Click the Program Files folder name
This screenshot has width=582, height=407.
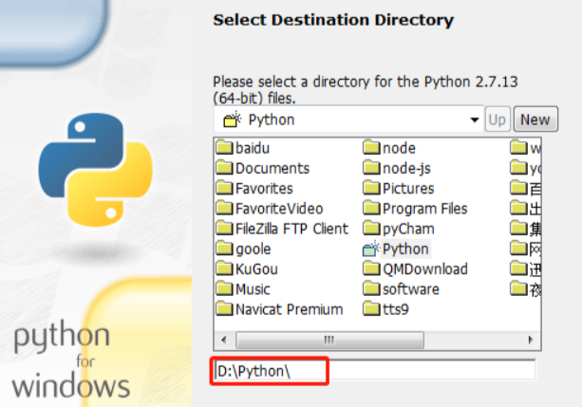(425, 209)
